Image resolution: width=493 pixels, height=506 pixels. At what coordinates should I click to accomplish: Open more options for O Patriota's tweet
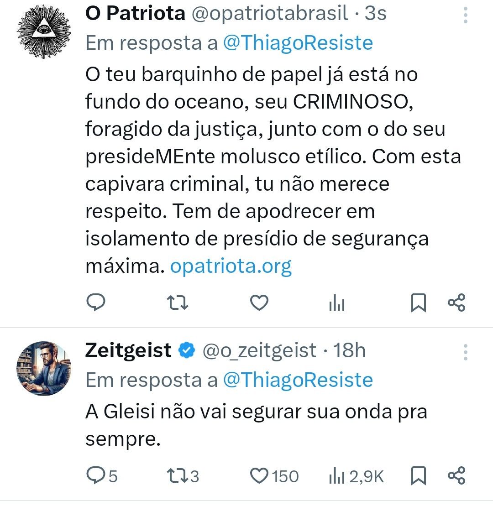coord(465,15)
